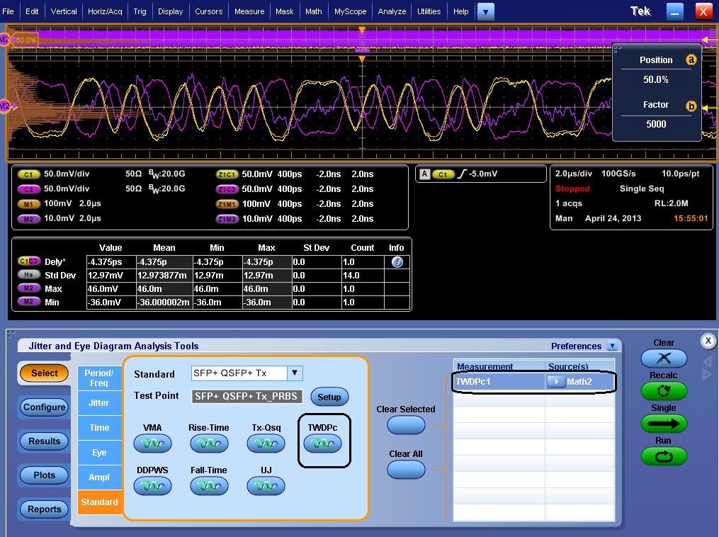Screen dimensions: 719x537
Task: Switch to the Eye tab
Action: pos(100,452)
